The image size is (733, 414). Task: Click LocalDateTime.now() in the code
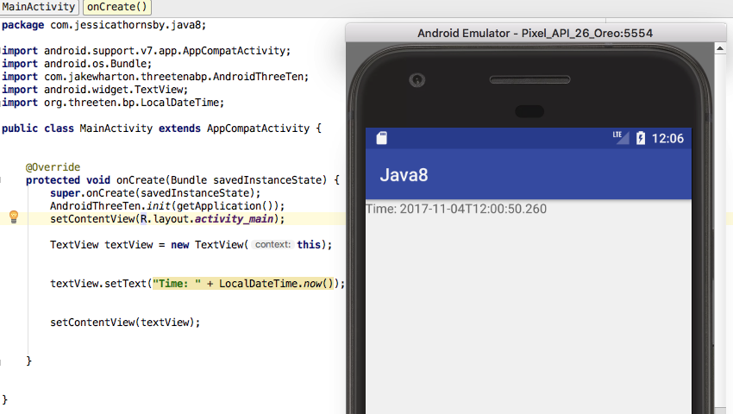276,284
